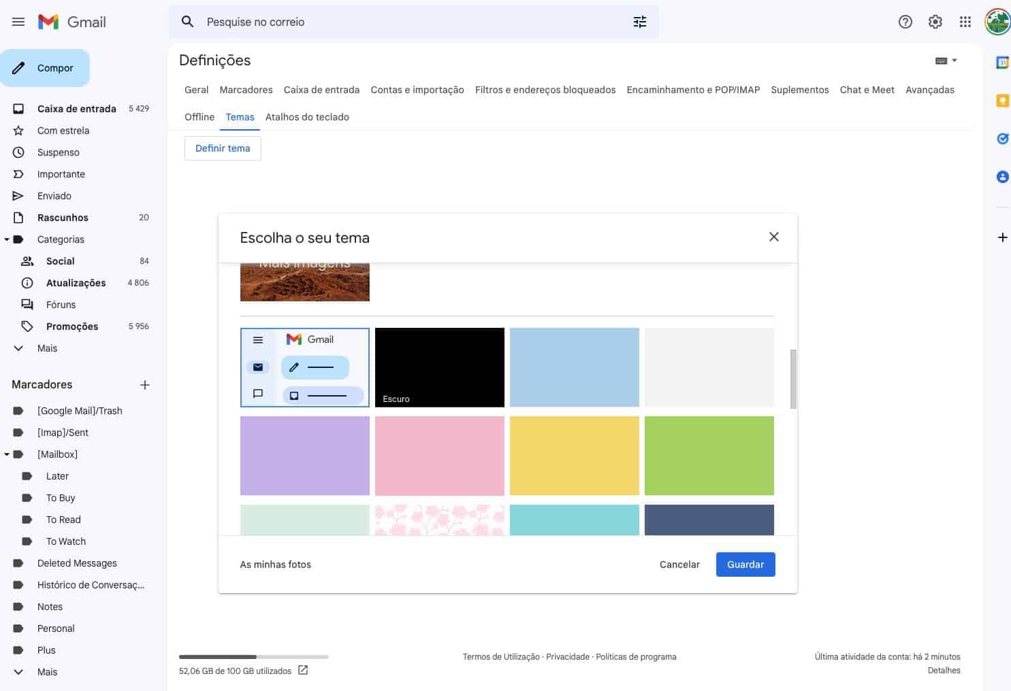1011x691 pixels.
Task: Open the Settings gear
Action: pyautogui.click(x=935, y=21)
